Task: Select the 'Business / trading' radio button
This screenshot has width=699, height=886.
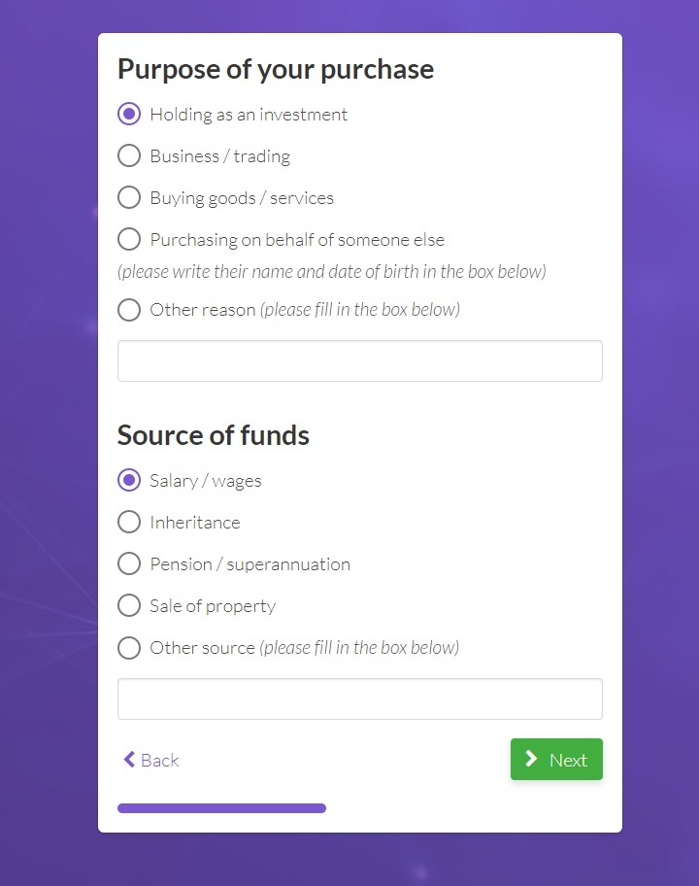Action: pyautogui.click(x=129, y=155)
